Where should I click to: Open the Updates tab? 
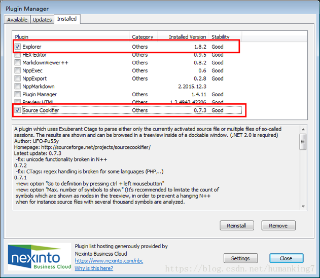tap(42, 20)
